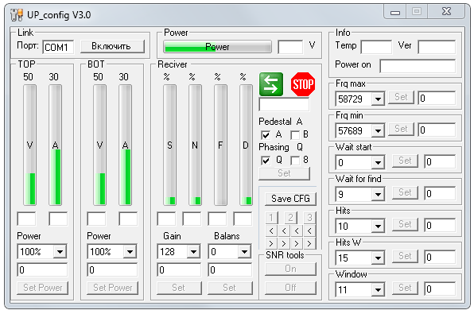Close the UP_config V3.0 window
The image size is (474, 314).
[x=446, y=11]
